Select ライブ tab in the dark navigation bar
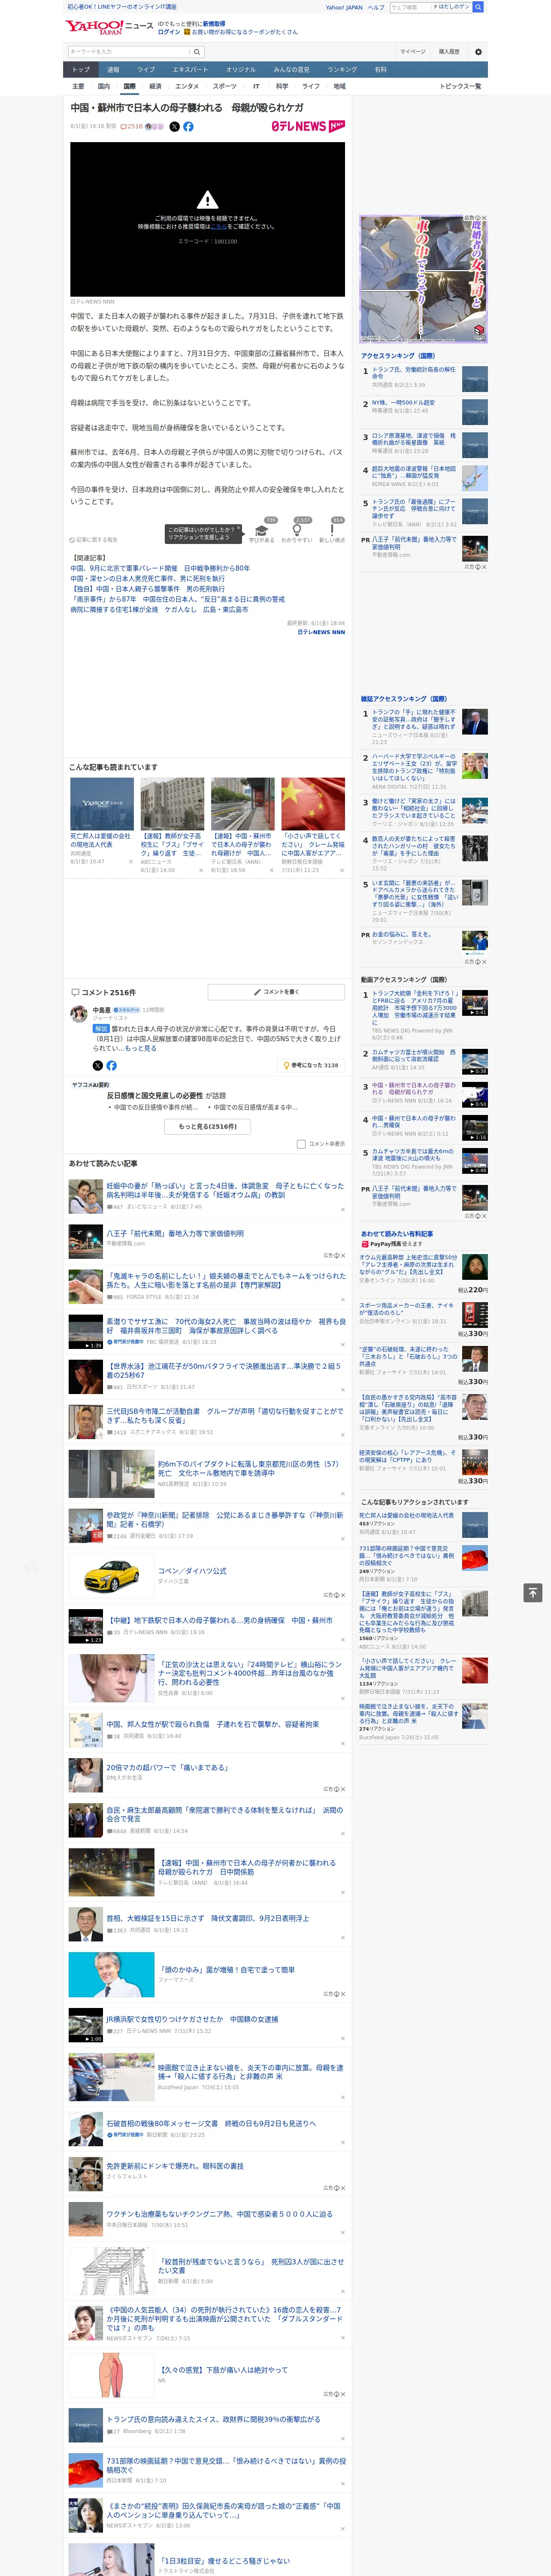The height and width of the screenshot is (2576, 551). (146, 69)
